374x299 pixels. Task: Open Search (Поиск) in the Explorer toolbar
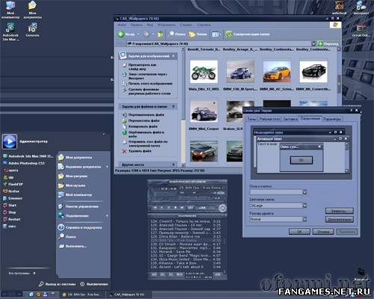pyautogui.click(x=177, y=34)
